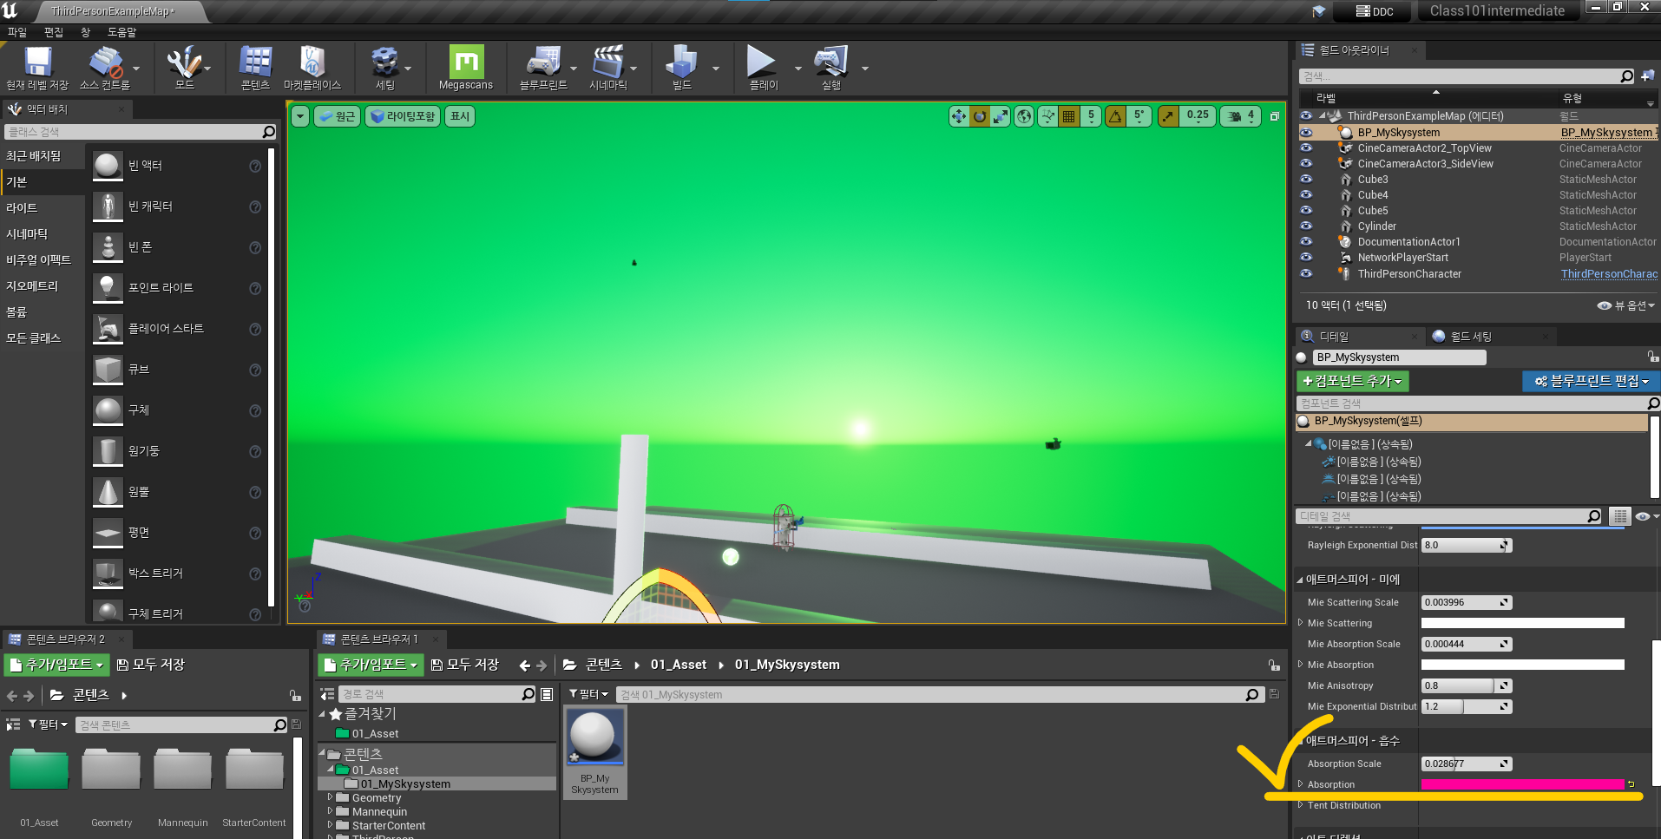This screenshot has width=1661, height=839.
Task: Open ThirdPersonCharacter type link in outliner
Action: [1609, 274]
